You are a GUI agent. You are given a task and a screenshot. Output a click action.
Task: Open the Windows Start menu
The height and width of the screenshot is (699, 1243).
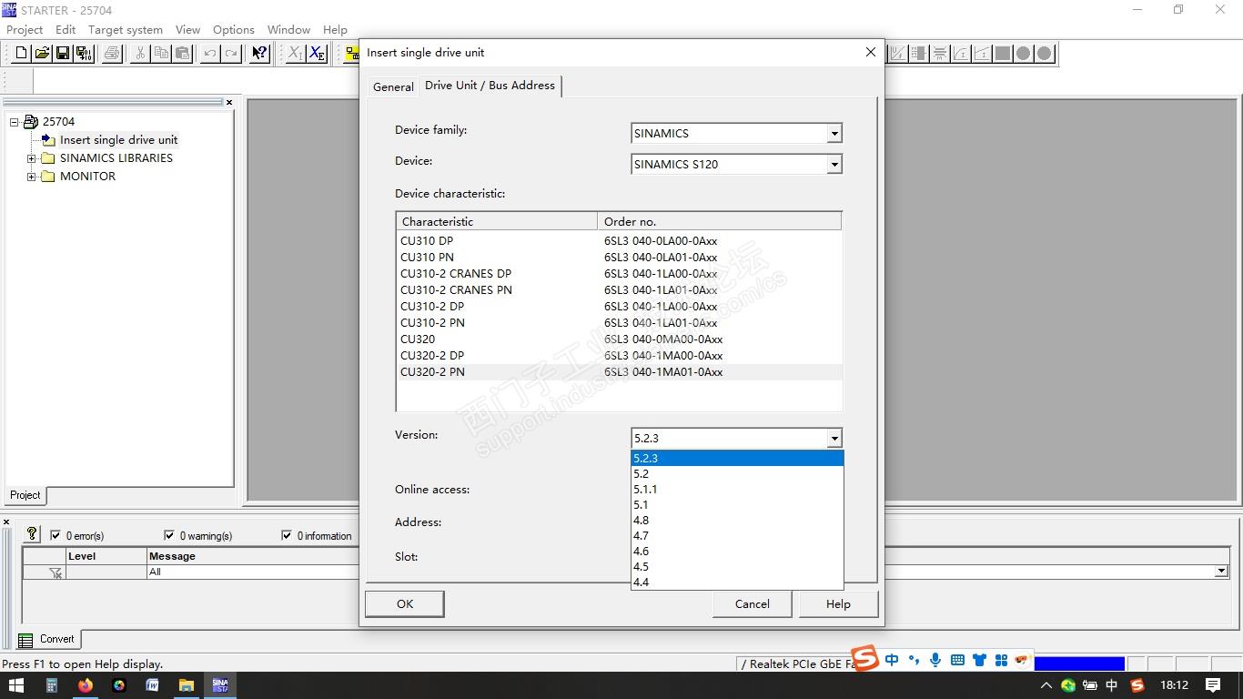17,685
